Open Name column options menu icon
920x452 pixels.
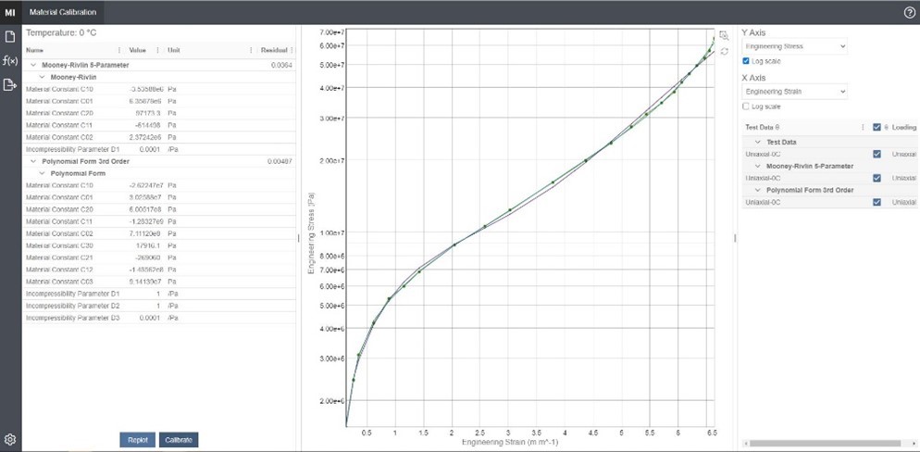click(118, 50)
